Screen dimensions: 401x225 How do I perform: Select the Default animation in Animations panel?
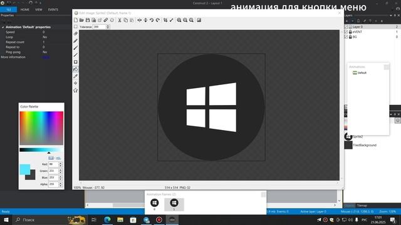[x=360, y=73]
